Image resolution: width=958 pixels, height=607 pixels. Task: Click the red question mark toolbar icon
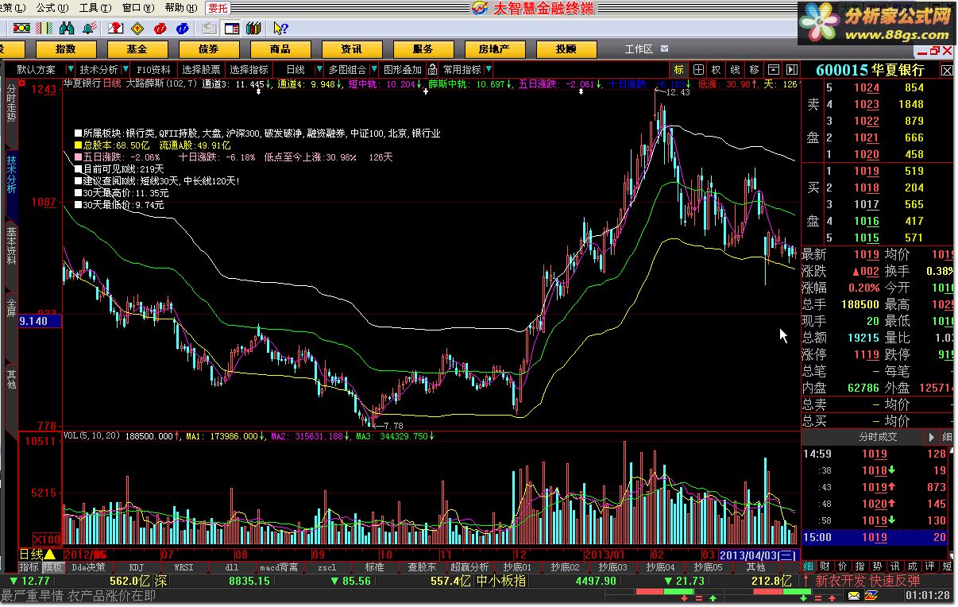click(115, 29)
